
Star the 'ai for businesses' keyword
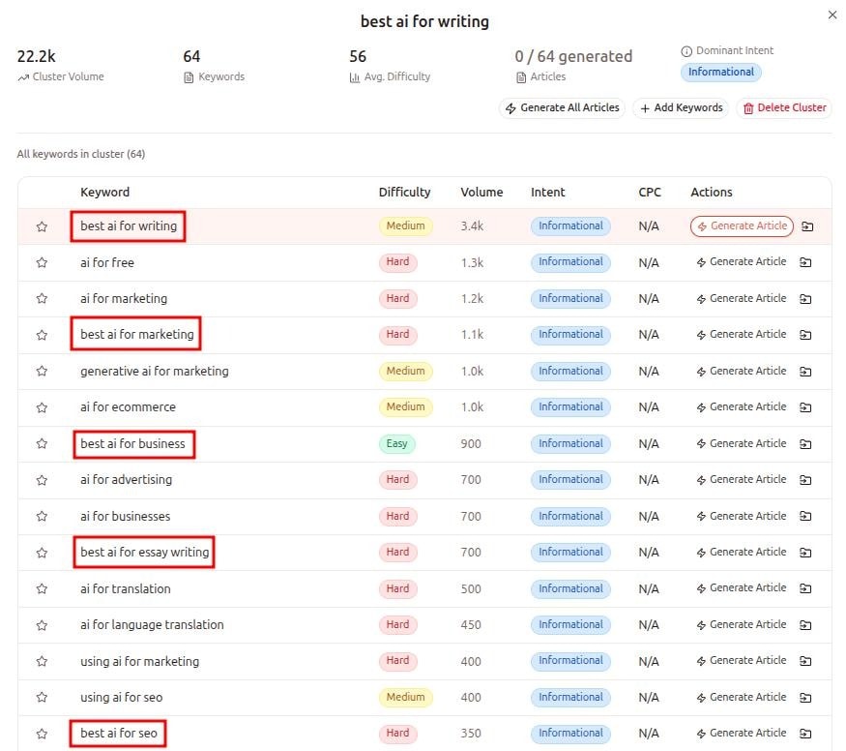pos(42,516)
